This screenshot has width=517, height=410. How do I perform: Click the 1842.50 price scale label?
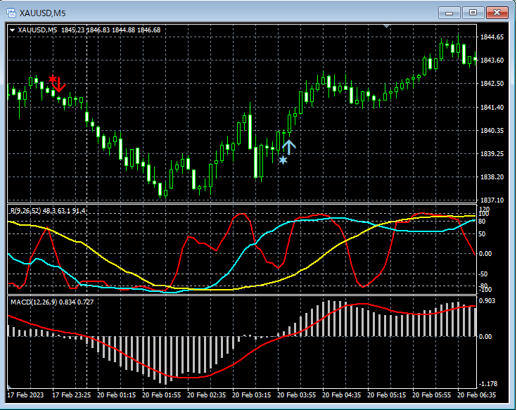(x=492, y=84)
